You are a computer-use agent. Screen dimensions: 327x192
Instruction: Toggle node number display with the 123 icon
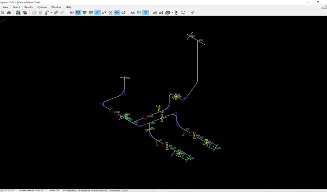click(72, 13)
